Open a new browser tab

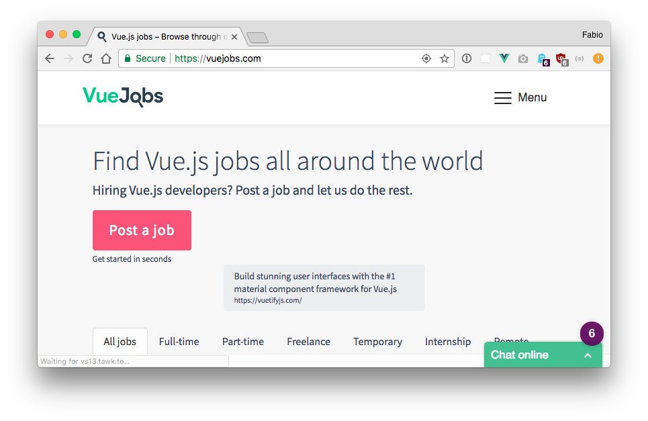(x=258, y=38)
